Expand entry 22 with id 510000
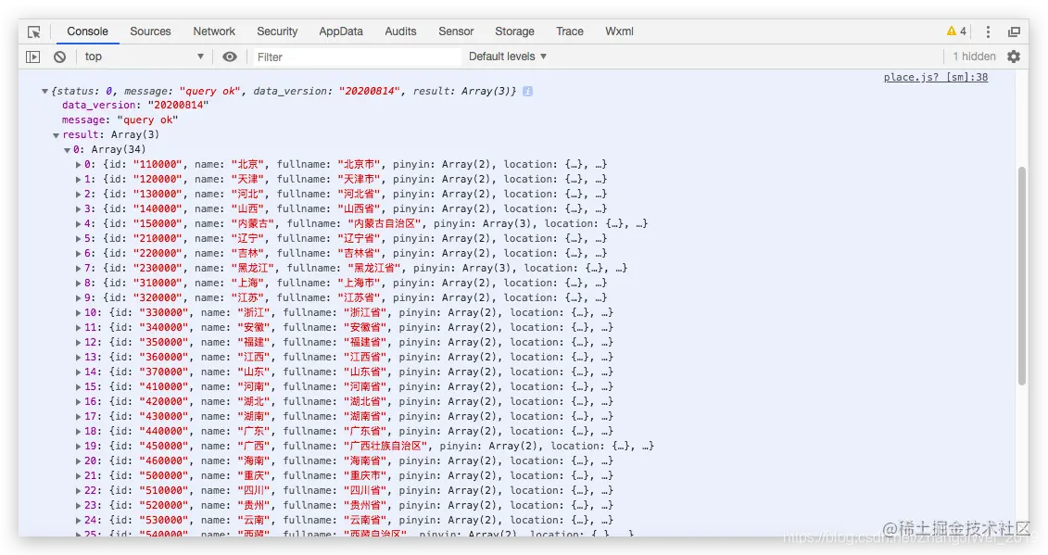Image resolution: width=1048 pixels, height=555 pixels. 78,491
